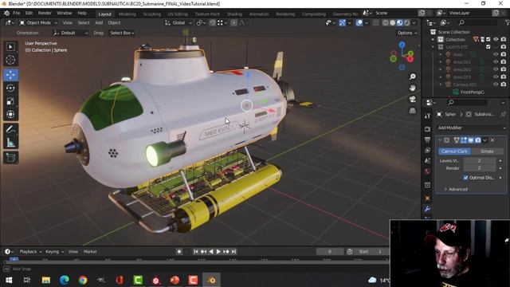
Task: Toggle exclude checkbox for Collection
Action: [x=488, y=39]
